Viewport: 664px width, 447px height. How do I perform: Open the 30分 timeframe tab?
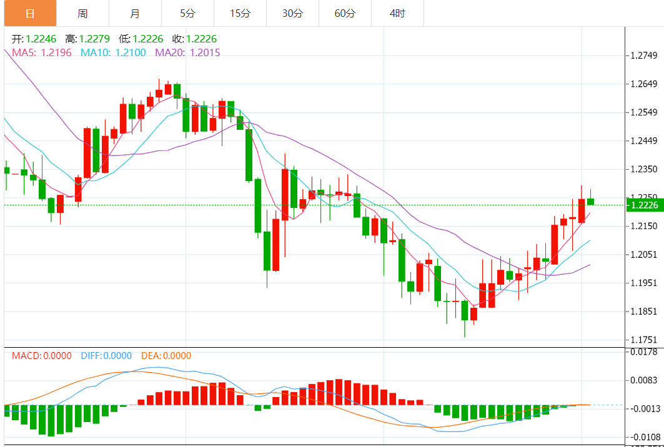(292, 14)
